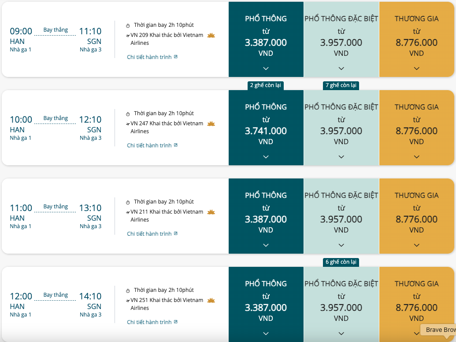Select 3.741.000 VND Phổ Thông fare at 10:00
456x342 pixels.
pyautogui.click(x=266, y=127)
